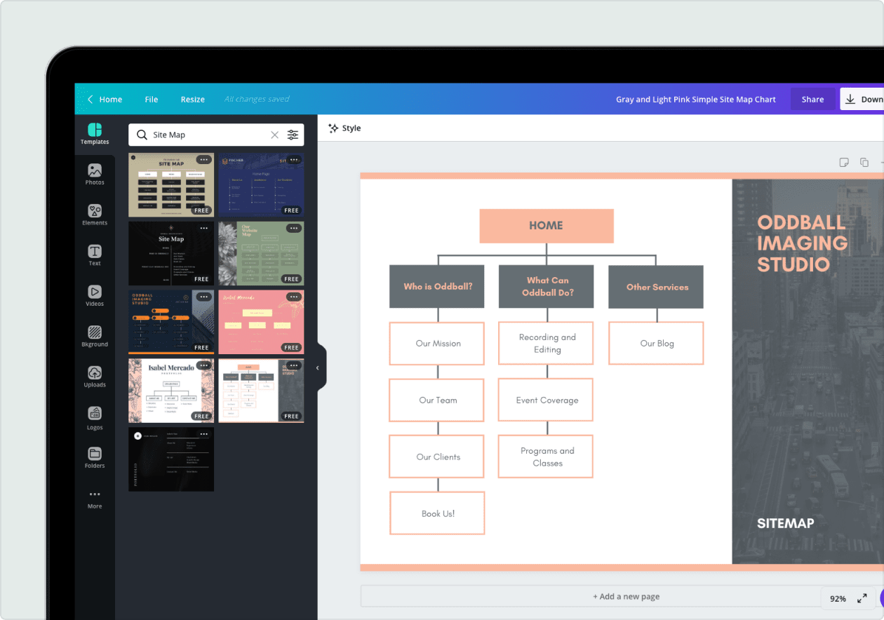Open the notes panel for this page
This screenshot has height=620, width=884.
844,162
